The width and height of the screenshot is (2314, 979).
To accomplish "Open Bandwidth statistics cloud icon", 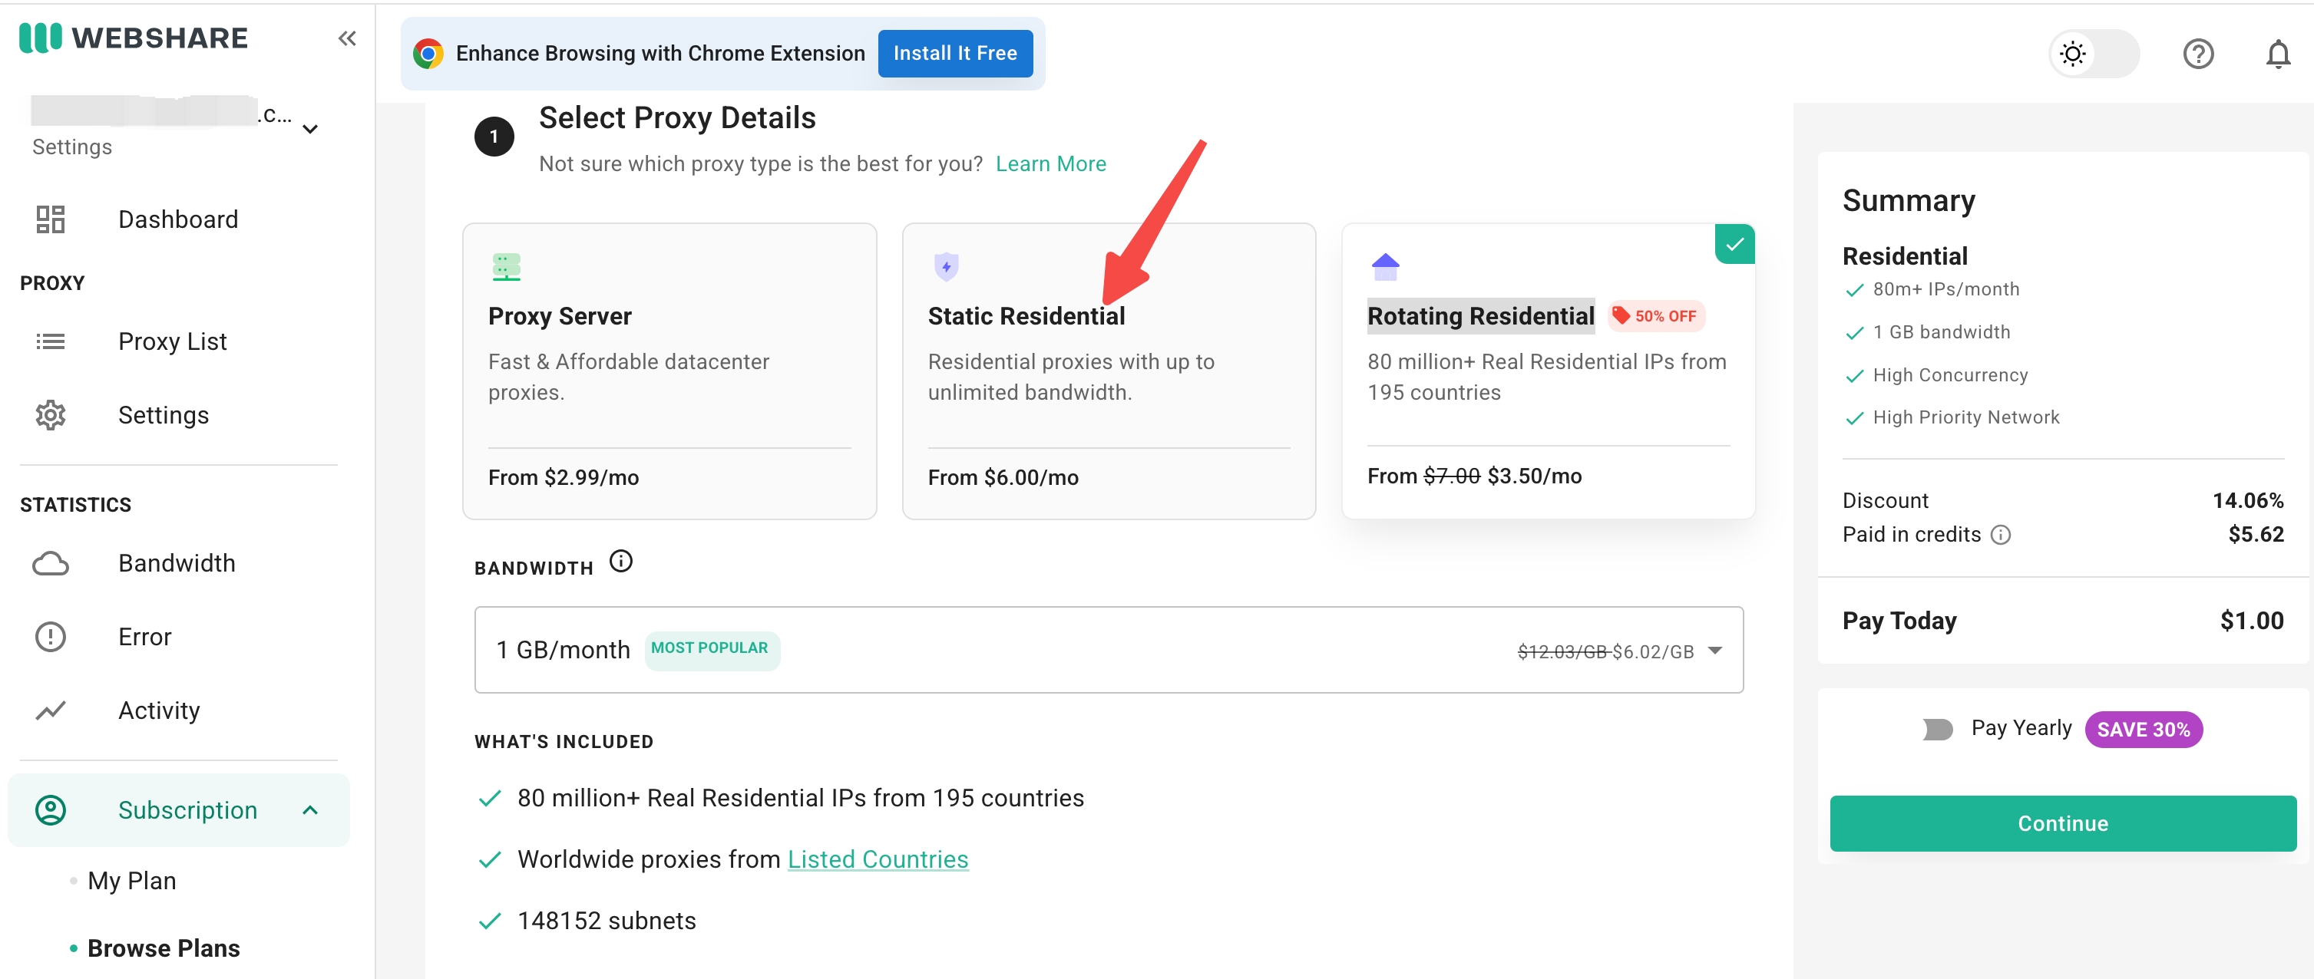I will (x=51, y=563).
